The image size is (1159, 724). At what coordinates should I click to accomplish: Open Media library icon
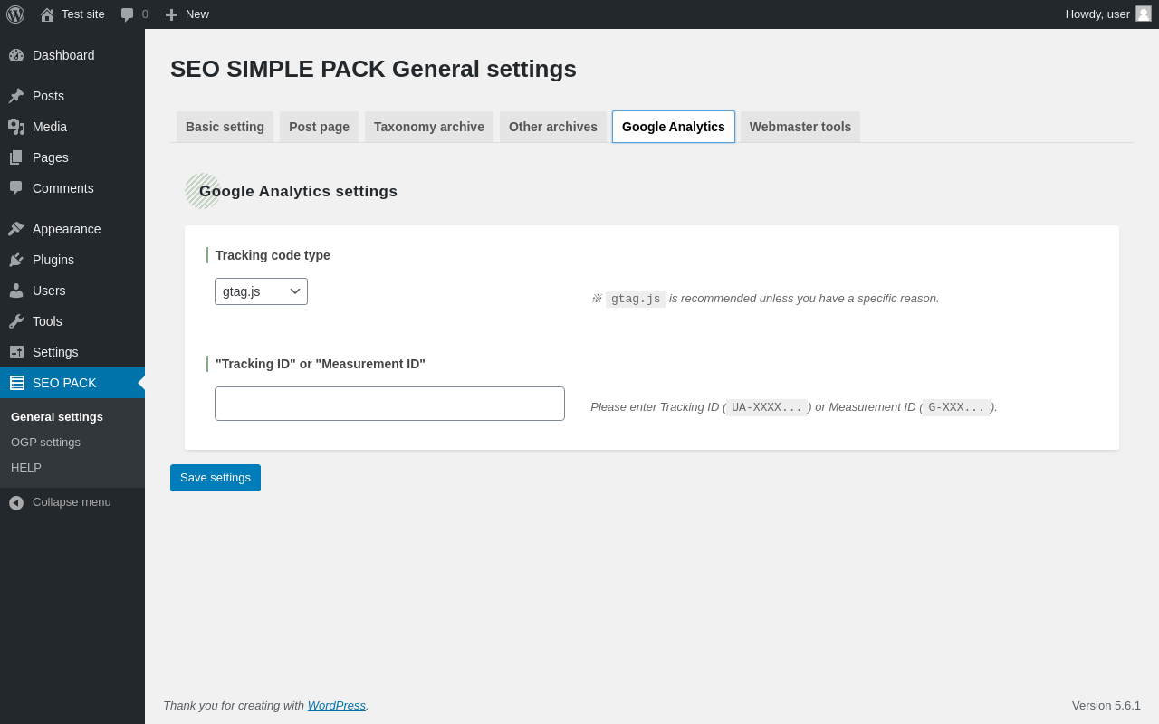tap(16, 127)
